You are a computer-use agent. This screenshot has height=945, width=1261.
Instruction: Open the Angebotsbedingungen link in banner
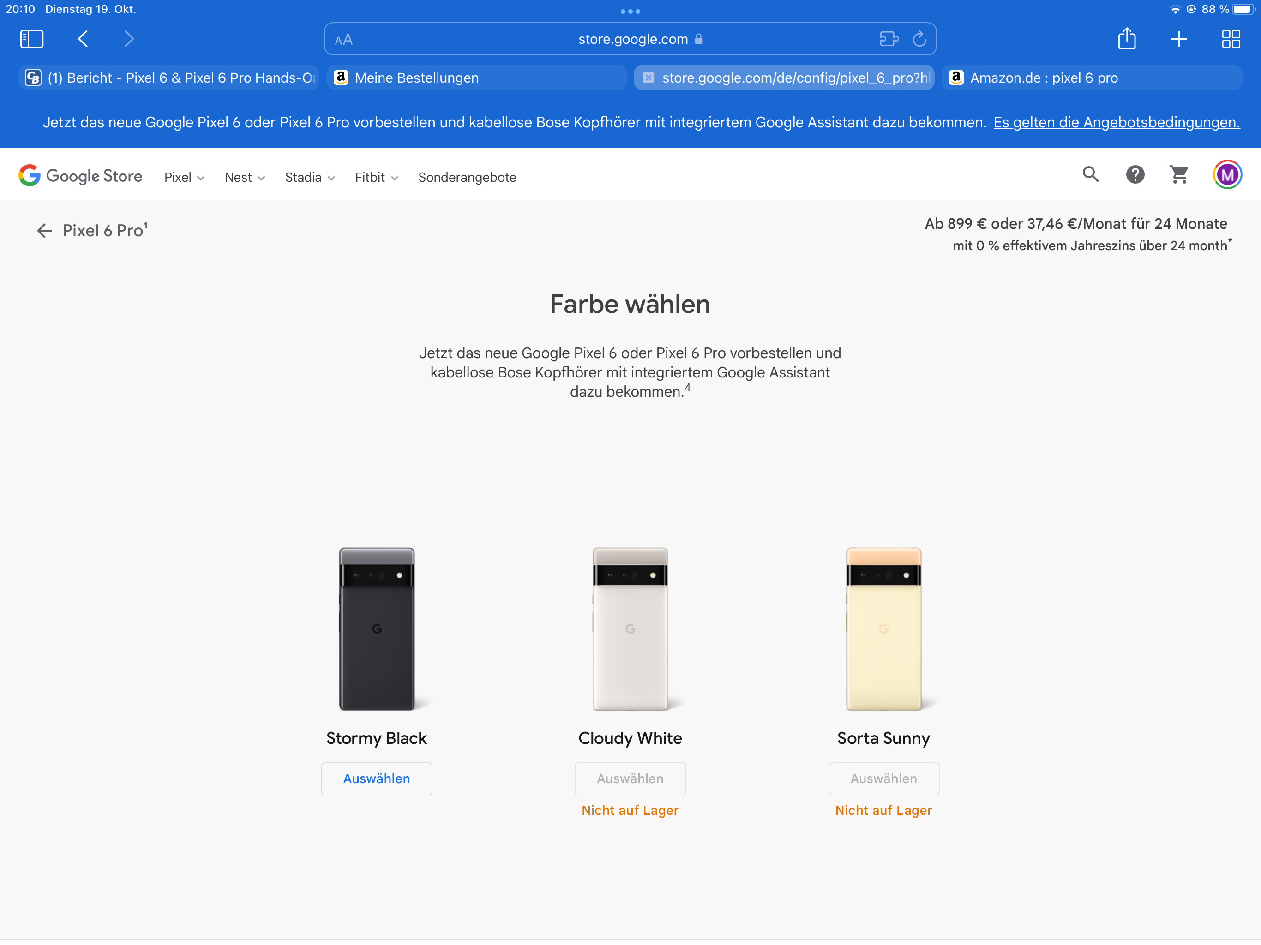click(1116, 122)
